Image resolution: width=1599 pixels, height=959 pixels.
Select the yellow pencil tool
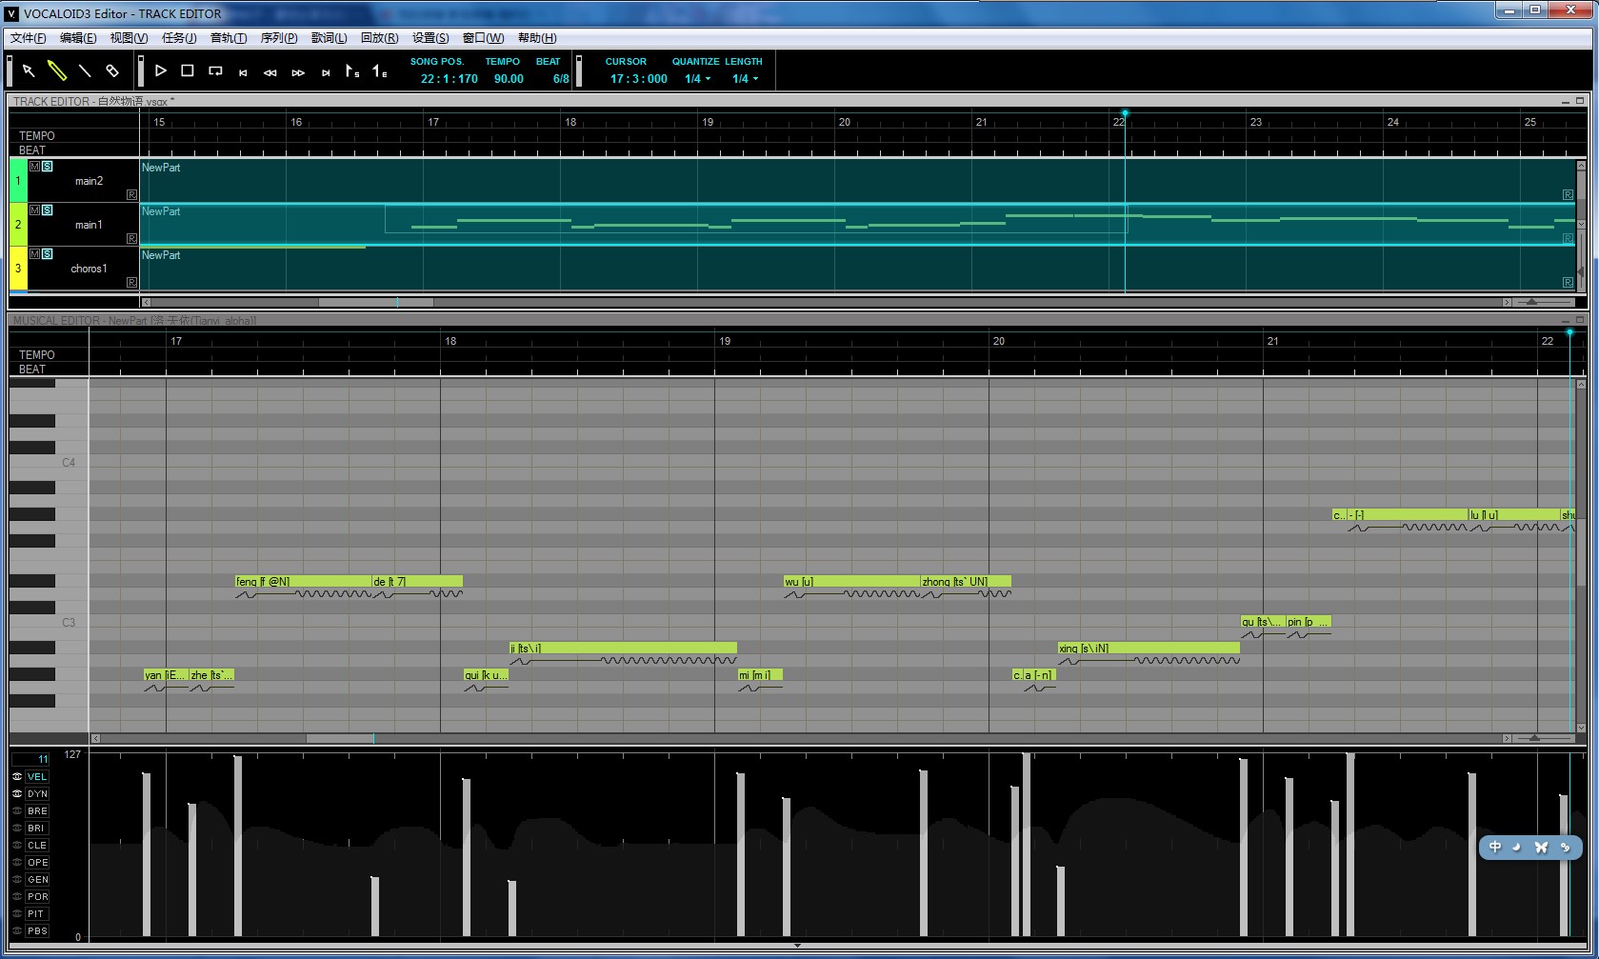click(57, 70)
